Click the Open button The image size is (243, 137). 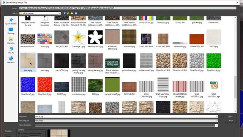(230, 116)
